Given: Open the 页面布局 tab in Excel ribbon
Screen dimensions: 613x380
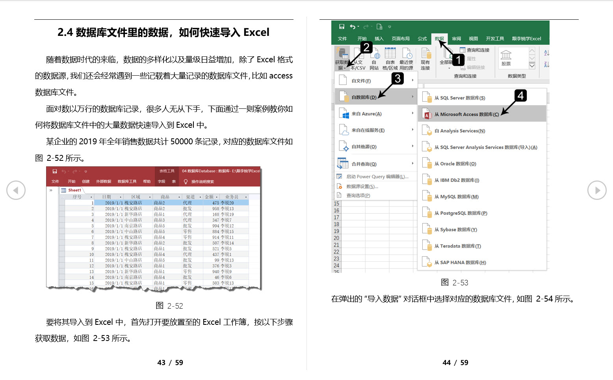Looking at the screenshot, I should click(401, 39).
